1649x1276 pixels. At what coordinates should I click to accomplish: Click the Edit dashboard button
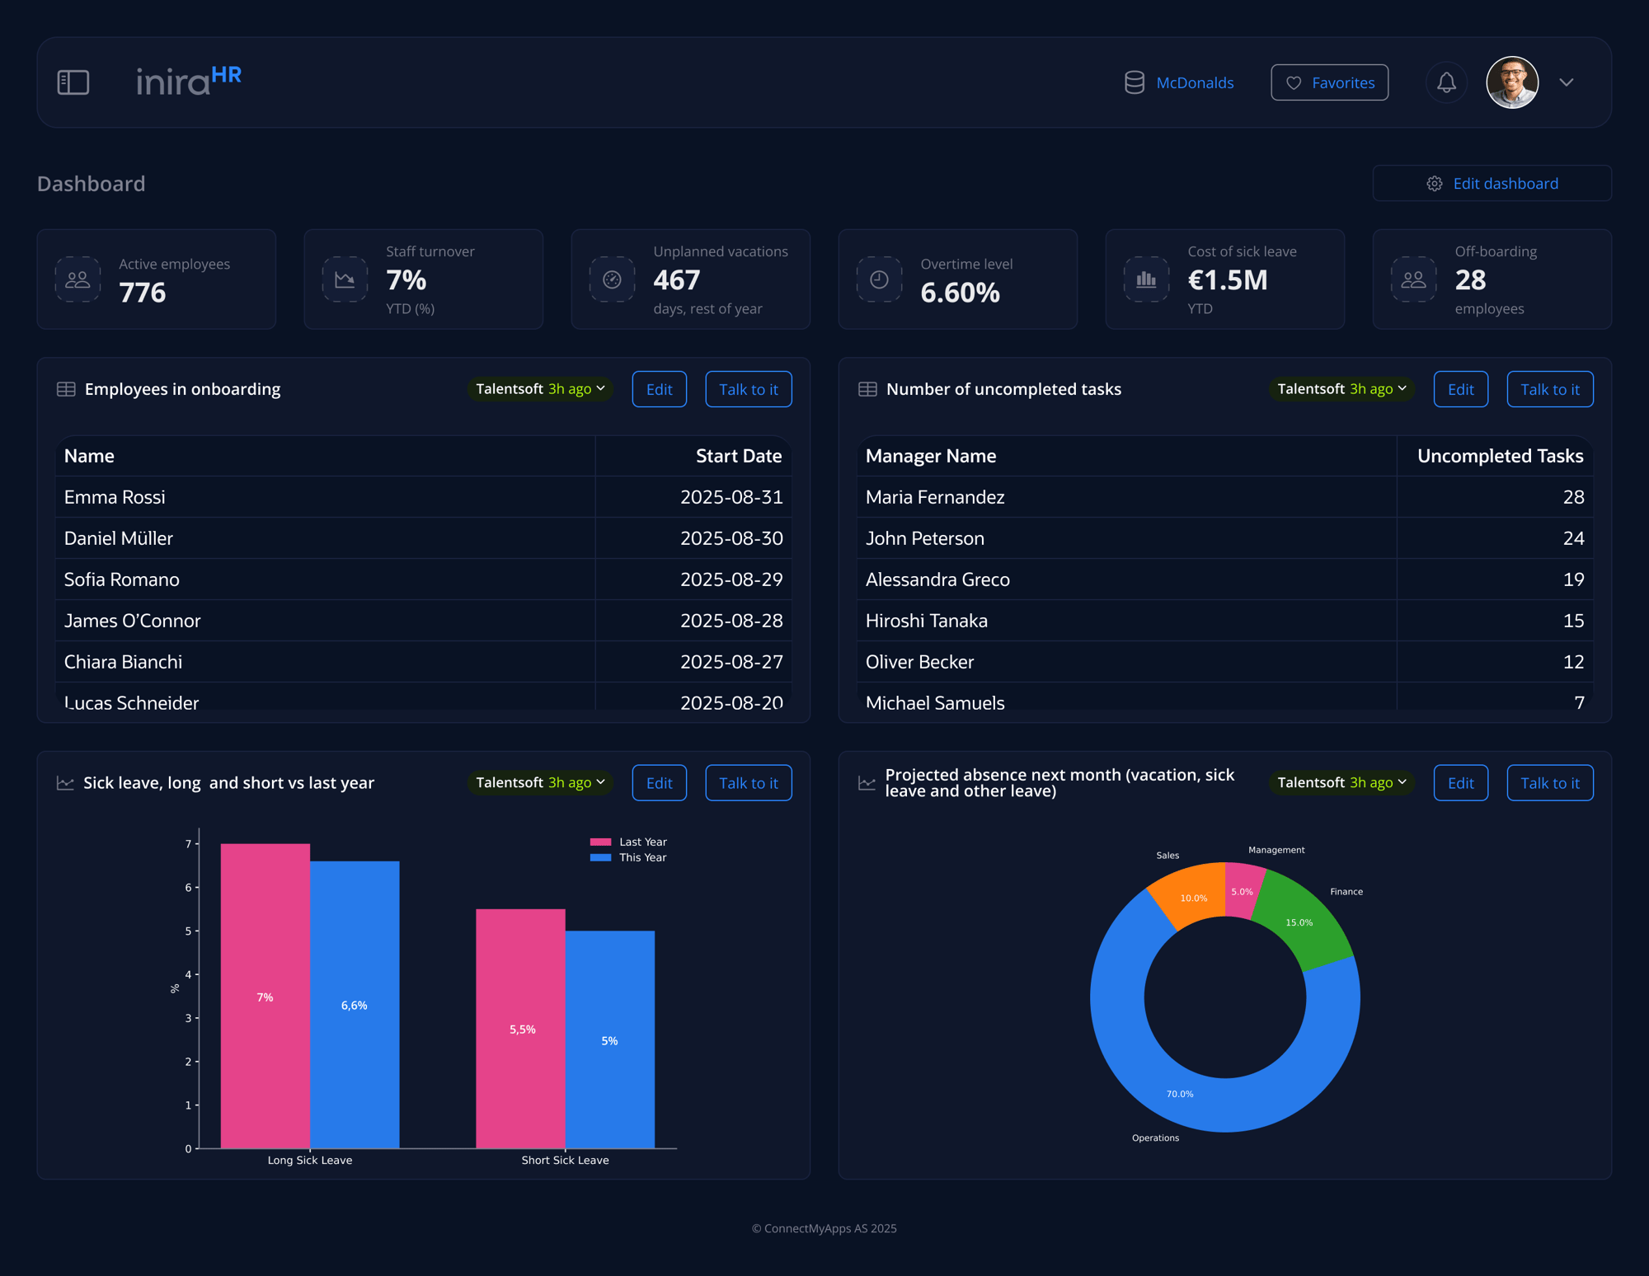pos(1492,183)
